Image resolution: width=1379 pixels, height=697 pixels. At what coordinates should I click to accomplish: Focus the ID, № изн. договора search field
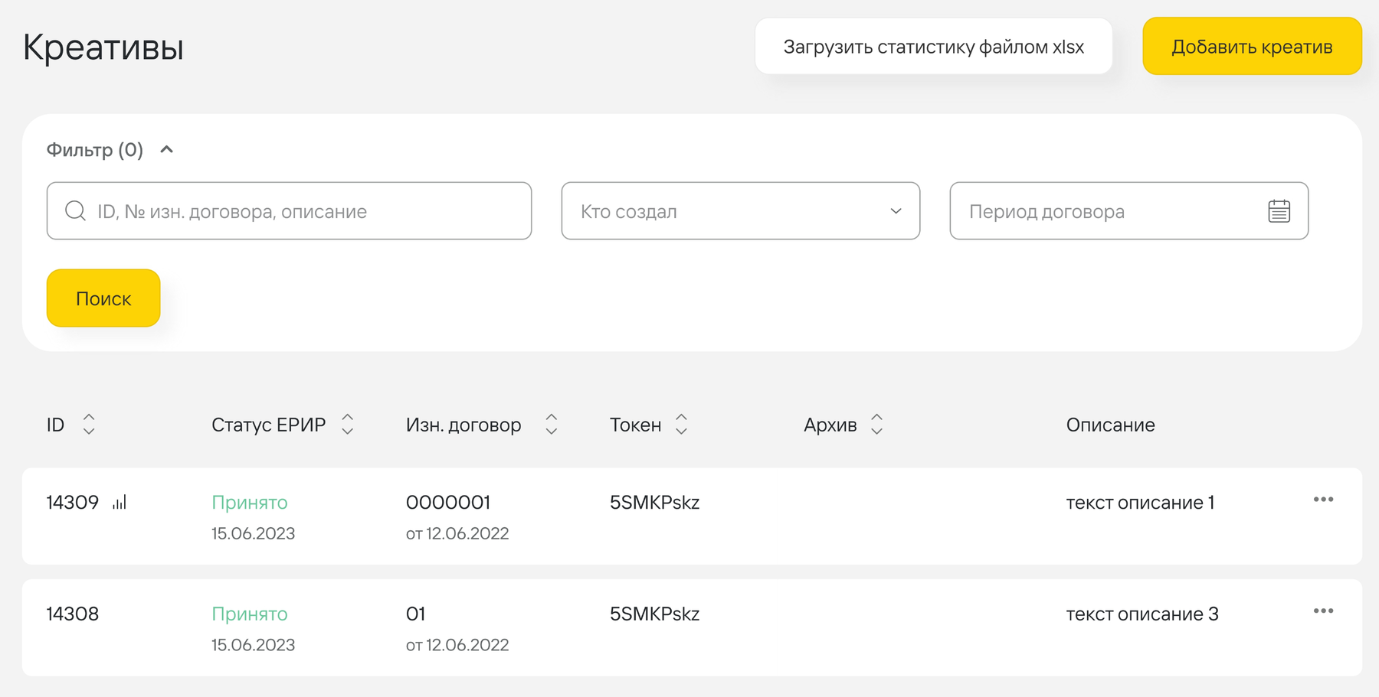289,210
